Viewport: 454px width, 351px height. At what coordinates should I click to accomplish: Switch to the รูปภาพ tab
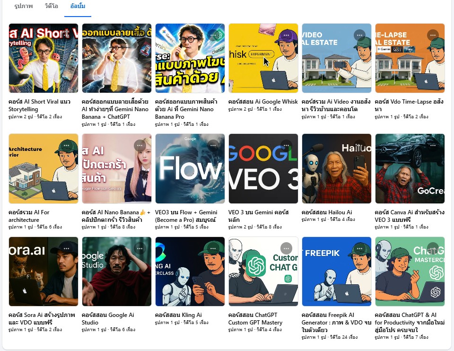pyautogui.click(x=24, y=6)
